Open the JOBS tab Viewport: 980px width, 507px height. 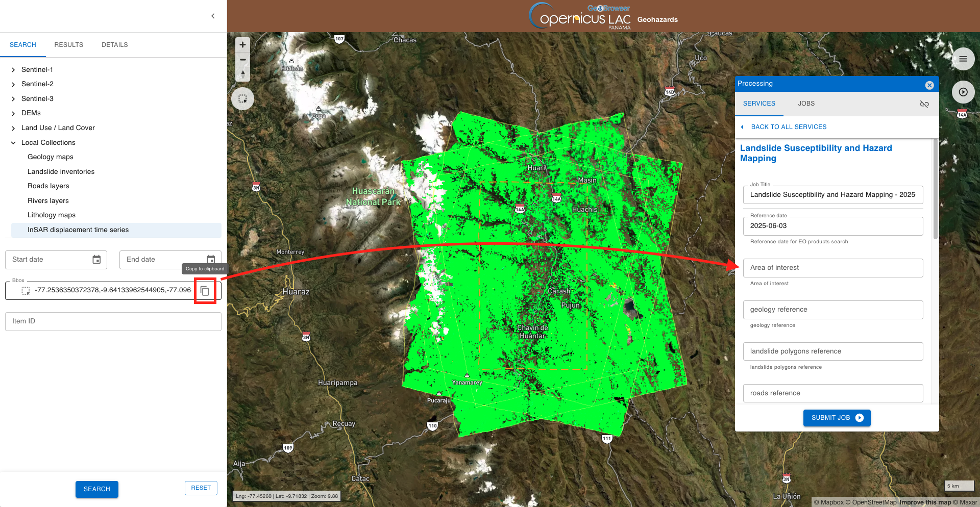pyautogui.click(x=806, y=104)
